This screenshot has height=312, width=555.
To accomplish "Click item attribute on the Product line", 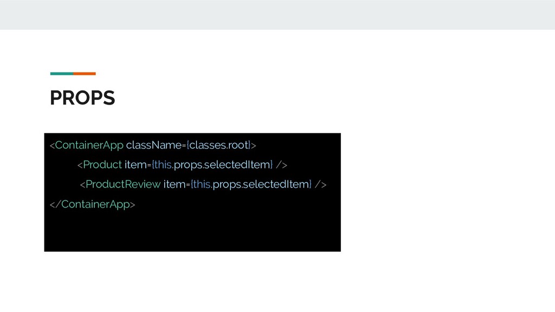I will point(135,165).
